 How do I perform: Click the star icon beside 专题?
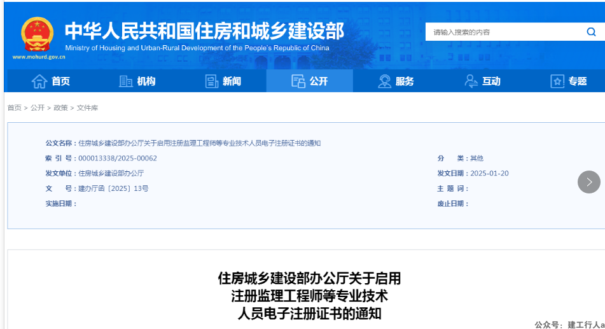[557, 81]
